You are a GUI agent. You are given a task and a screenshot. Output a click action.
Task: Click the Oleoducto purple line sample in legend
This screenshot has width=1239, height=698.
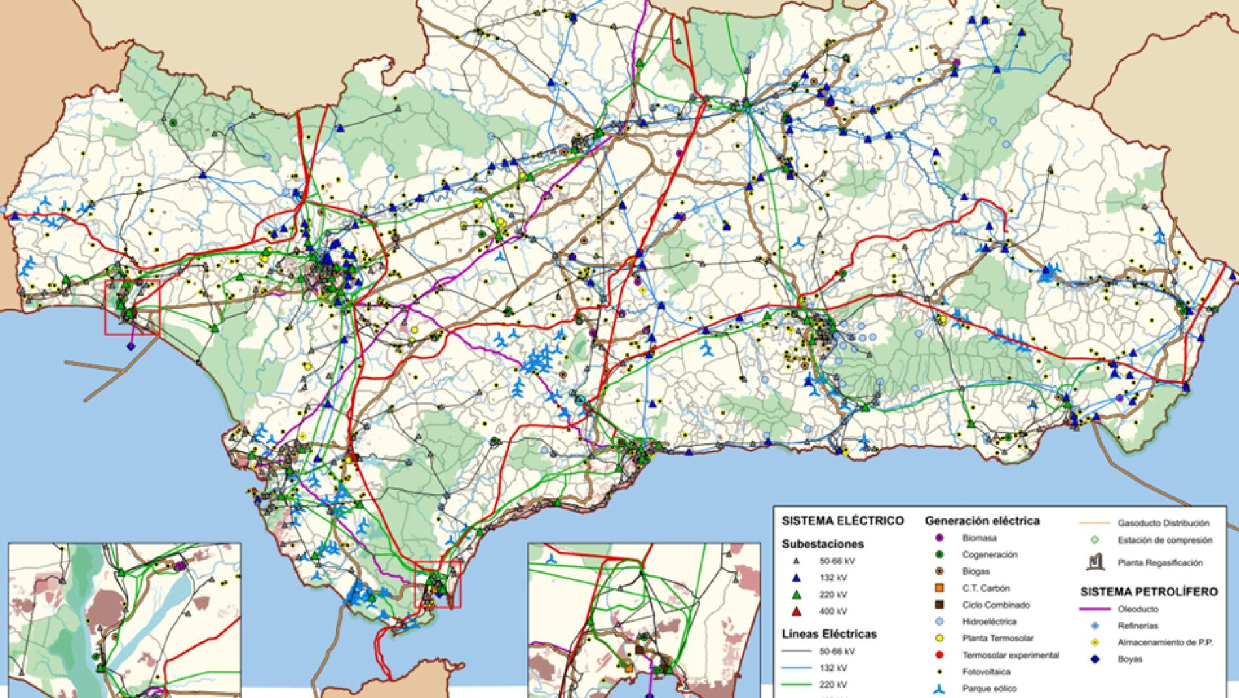1095,609
